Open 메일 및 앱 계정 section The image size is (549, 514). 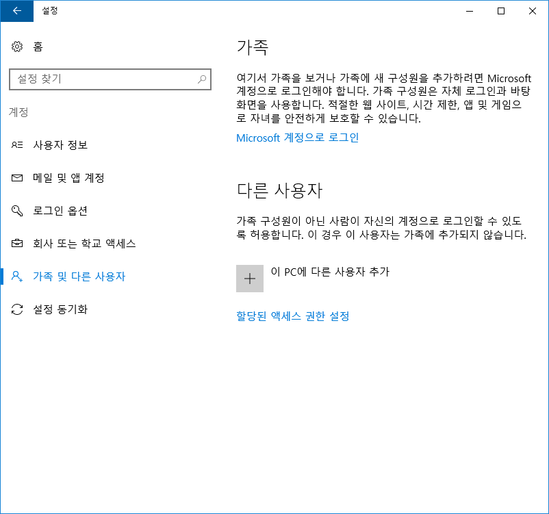(68, 178)
